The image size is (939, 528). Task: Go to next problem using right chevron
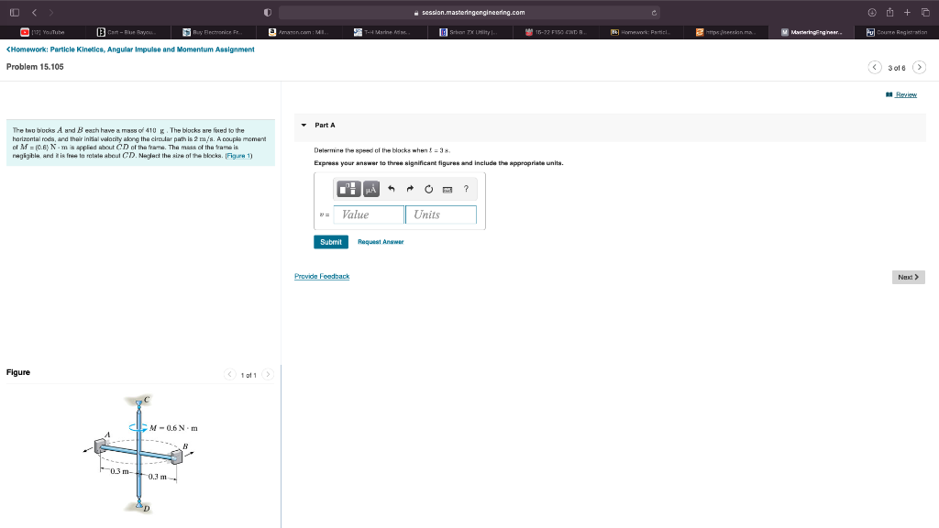point(919,67)
